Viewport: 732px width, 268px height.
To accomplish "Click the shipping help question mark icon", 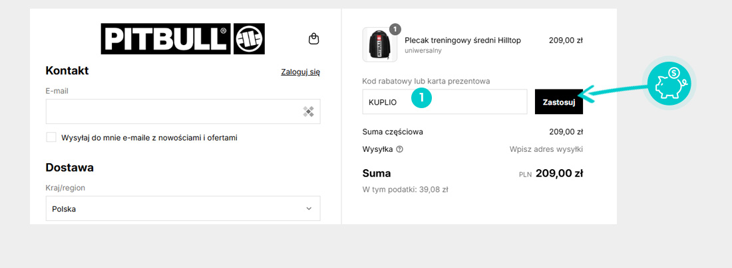I will 400,149.
